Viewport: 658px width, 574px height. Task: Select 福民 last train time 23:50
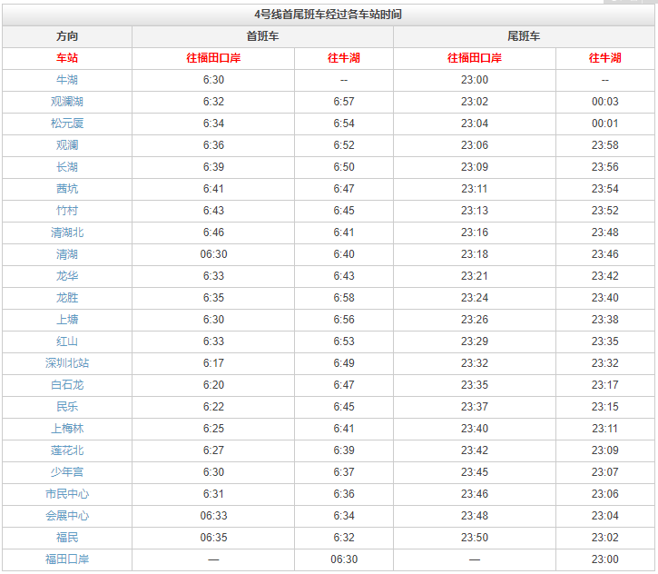475,538
